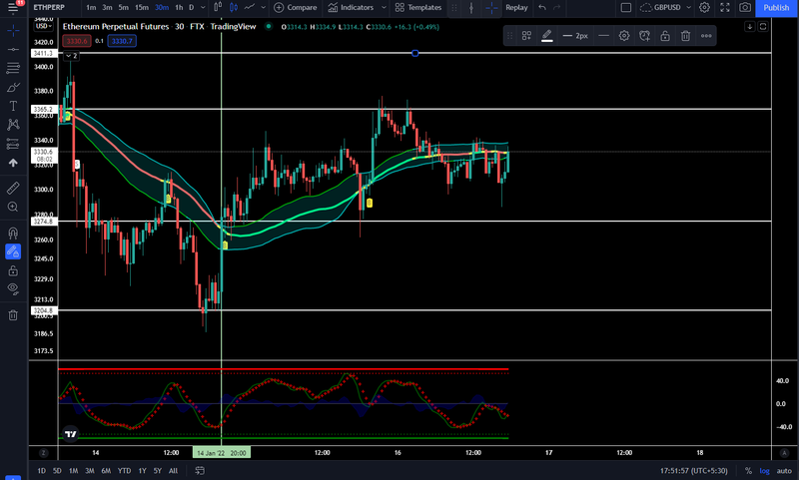
Task: Expand the Indicators dropdown arrow
Action: (x=384, y=8)
